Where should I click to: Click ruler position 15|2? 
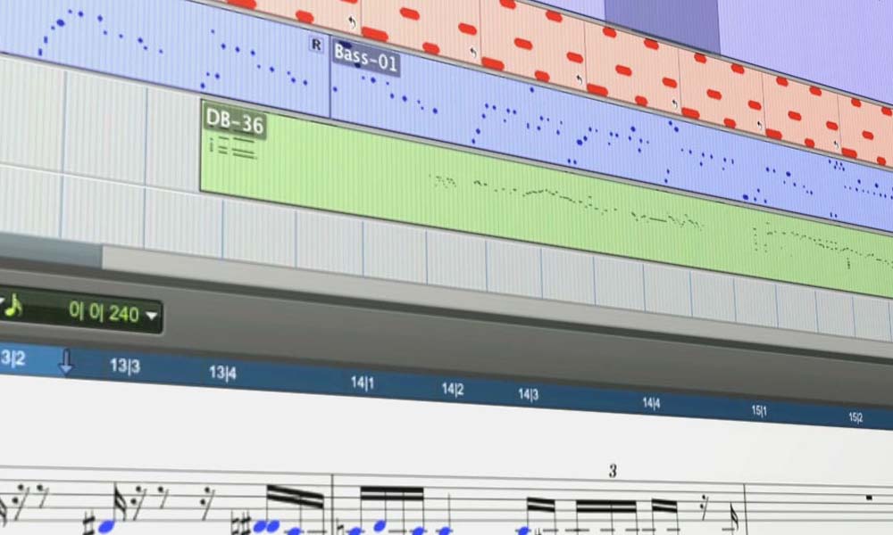[x=855, y=417]
